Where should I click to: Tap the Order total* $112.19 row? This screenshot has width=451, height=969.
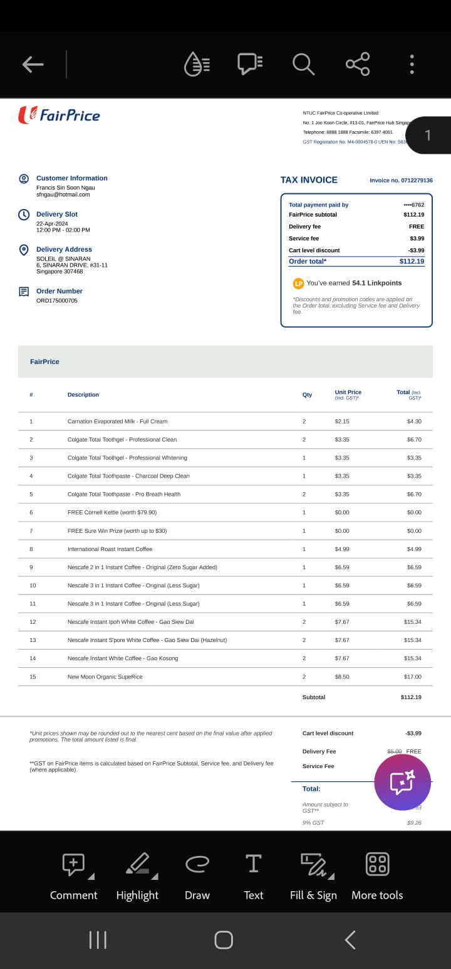356,261
